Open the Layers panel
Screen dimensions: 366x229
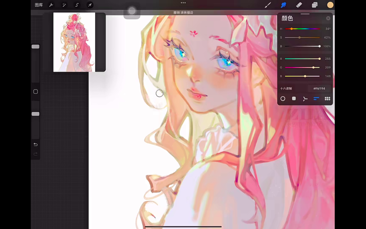315,5
